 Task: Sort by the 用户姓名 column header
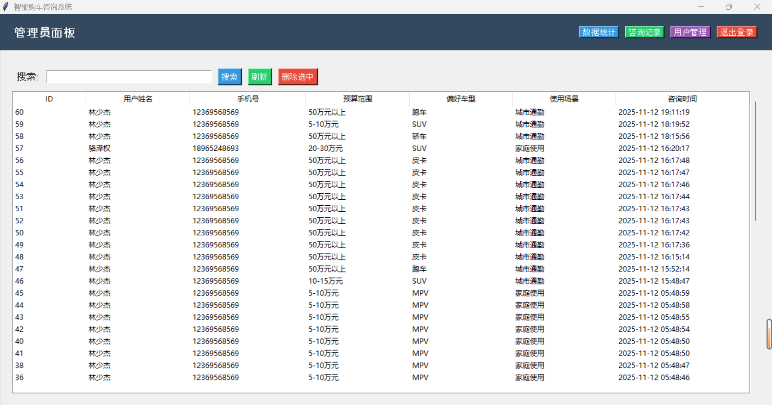click(x=138, y=99)
